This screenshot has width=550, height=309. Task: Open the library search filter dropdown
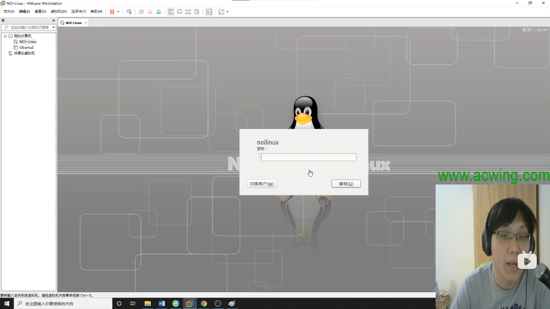[x=53, y=27]
